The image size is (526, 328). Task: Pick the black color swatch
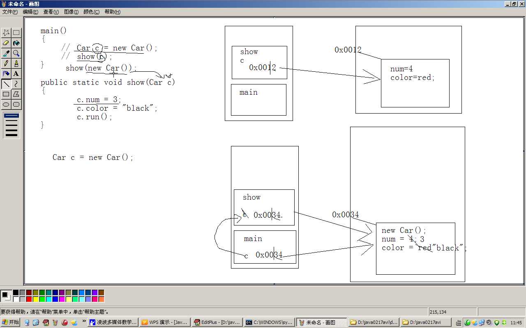coord(16,293)
